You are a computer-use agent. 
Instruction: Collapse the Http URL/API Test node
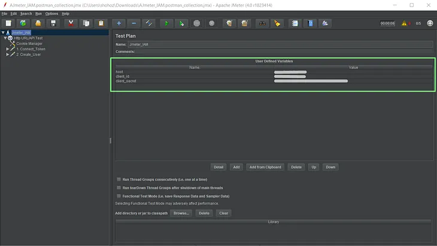click(x=5, y=38)
